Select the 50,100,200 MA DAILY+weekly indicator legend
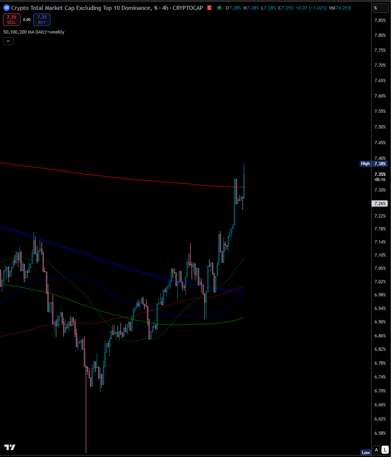Image resolution: width=391 pixels, height=457 pixels. pyautogui.click(x=34, y=32)
